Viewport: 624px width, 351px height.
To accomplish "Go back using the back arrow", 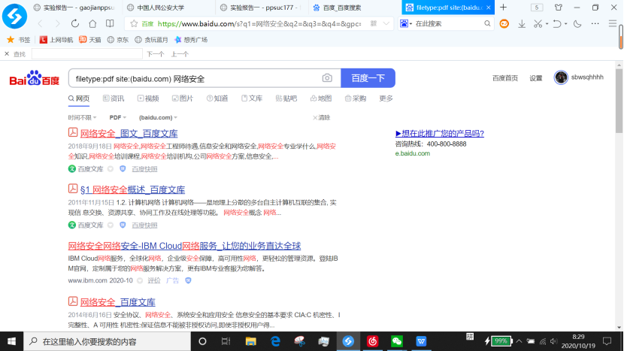I will pos(40,24).
